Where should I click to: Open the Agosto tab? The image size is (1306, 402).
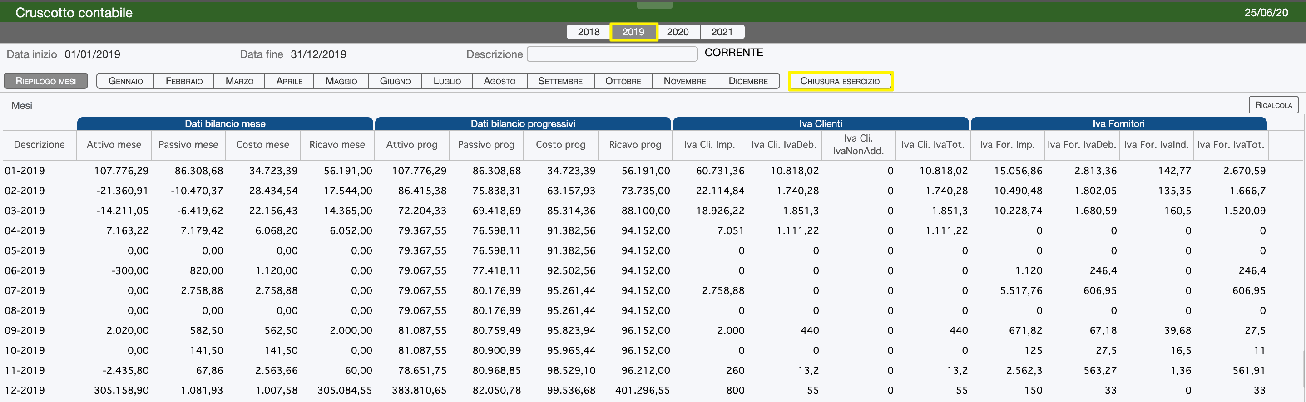[500, 81]
